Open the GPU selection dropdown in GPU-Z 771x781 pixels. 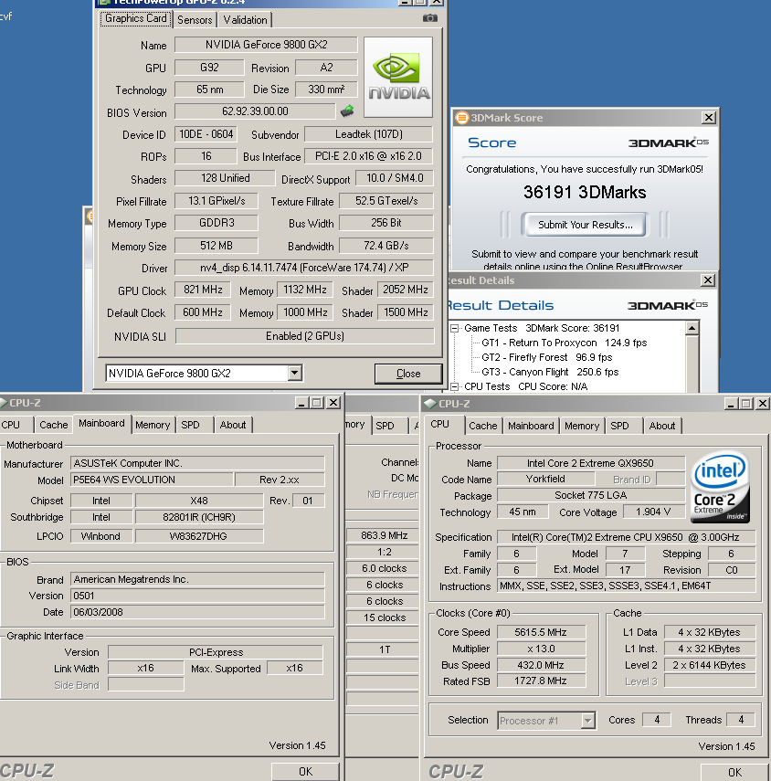[x=294, y=373]
